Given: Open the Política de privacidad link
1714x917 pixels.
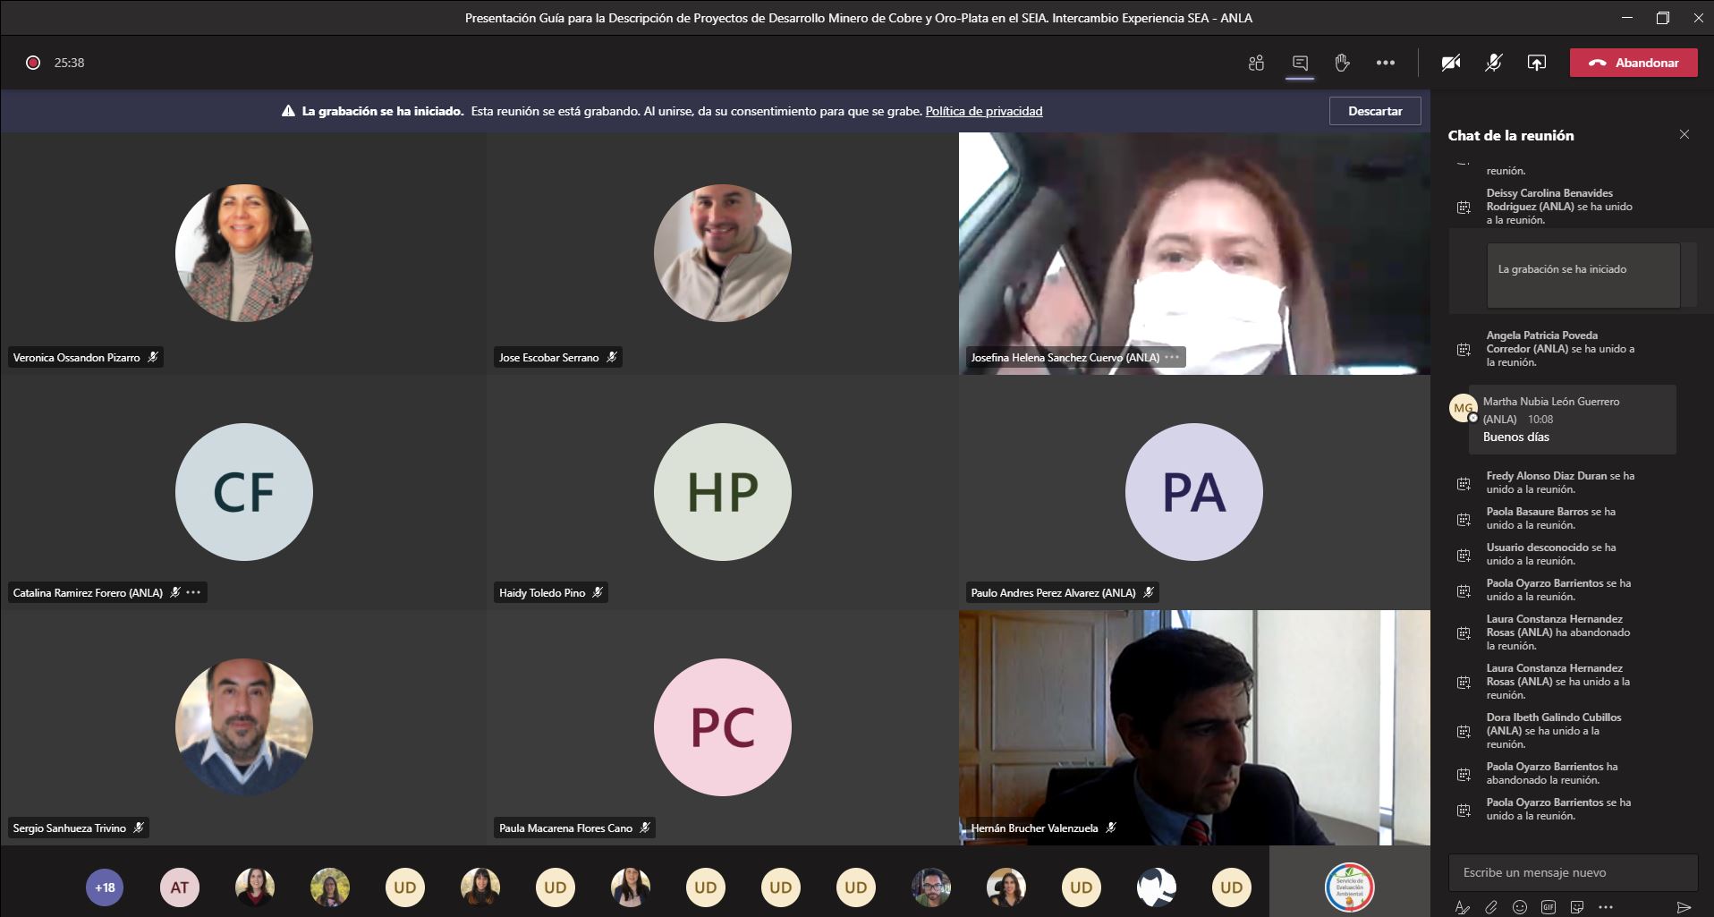Looking at the screenshot, I should (983, 111).
